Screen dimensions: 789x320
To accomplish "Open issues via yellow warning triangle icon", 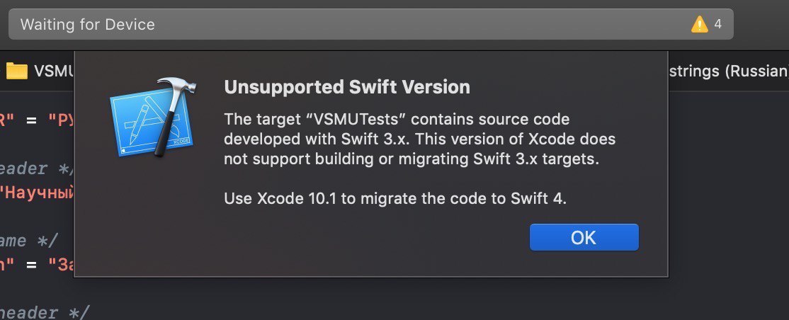I will [700, 24].
